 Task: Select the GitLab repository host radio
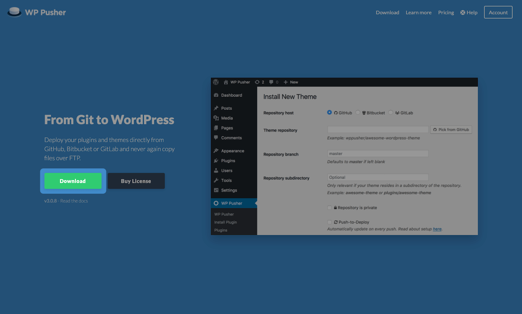(391, 112)
